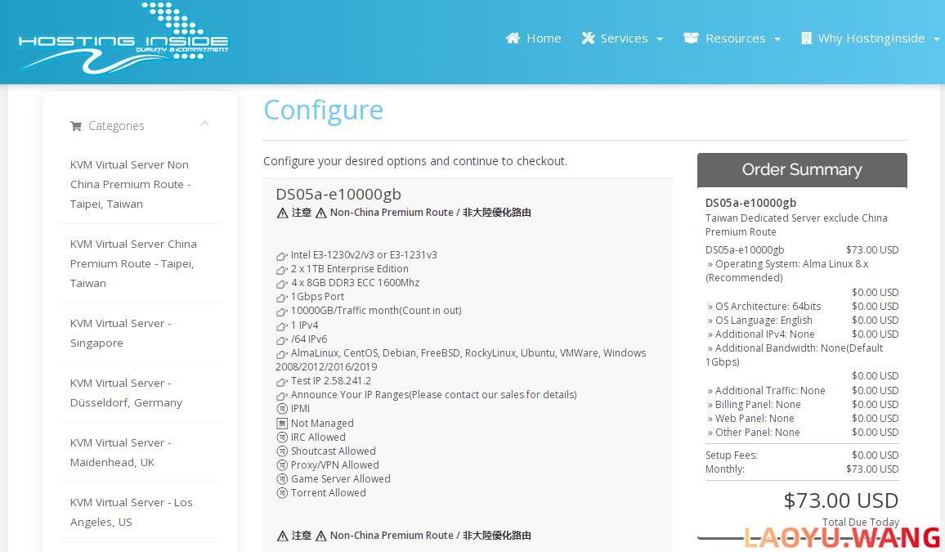Click the Configure page heading
This screenshot has height=552, width=945.
click(323, 111)
